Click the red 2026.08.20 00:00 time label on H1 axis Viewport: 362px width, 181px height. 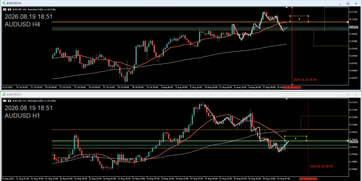coord(308,179)
